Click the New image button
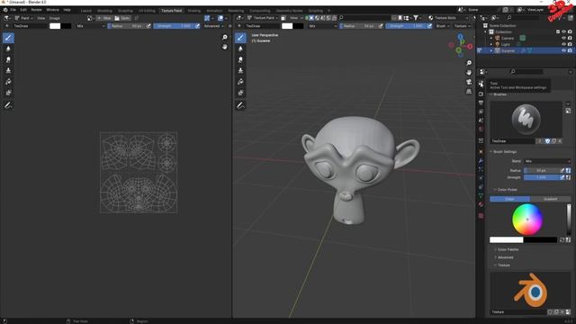Screen dimensions: 576x324 click(104, 18)
